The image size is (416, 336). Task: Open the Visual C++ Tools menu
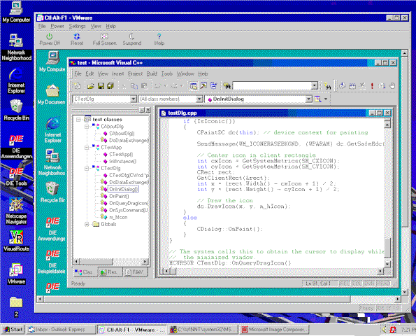point(167,73)
